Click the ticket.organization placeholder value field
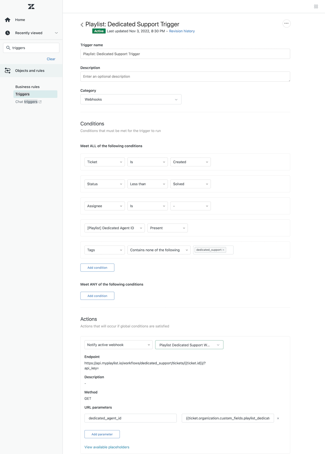The height and width of the screenshot is (454, 325). (x=228, y=418)
